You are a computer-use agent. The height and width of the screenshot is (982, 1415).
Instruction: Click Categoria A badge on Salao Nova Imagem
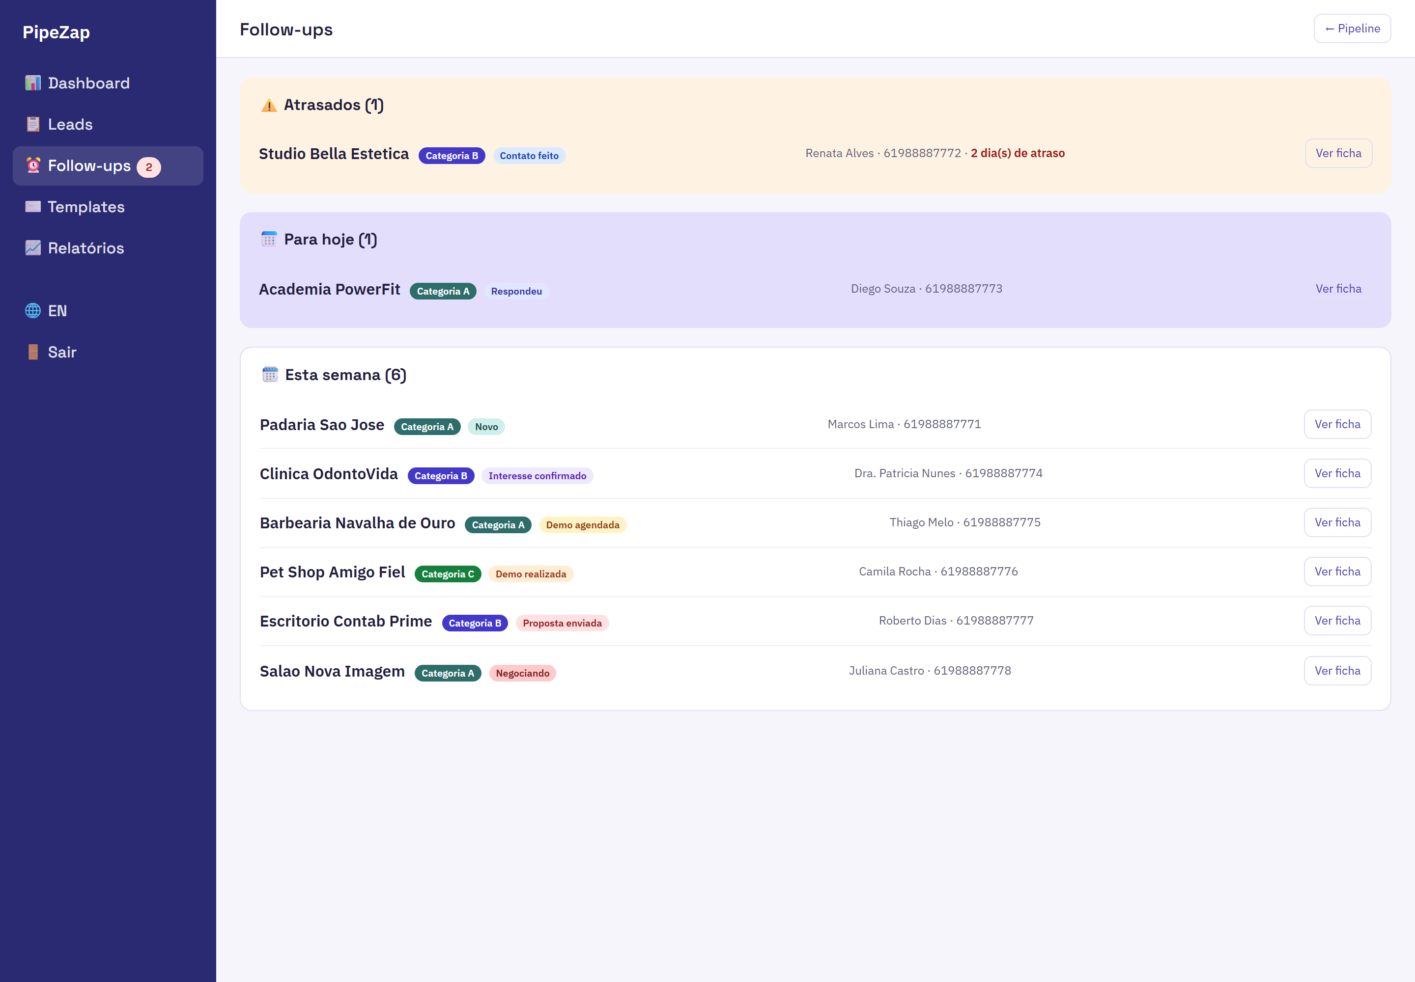[x=448, y=673]
